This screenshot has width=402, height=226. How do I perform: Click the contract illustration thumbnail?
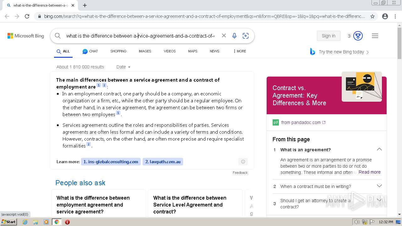(362, 87)
